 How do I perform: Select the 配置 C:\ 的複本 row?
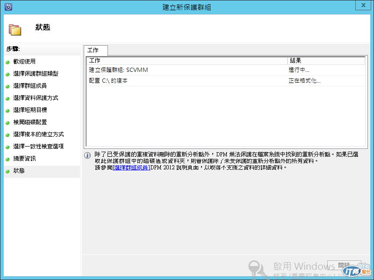pos(226,81)
